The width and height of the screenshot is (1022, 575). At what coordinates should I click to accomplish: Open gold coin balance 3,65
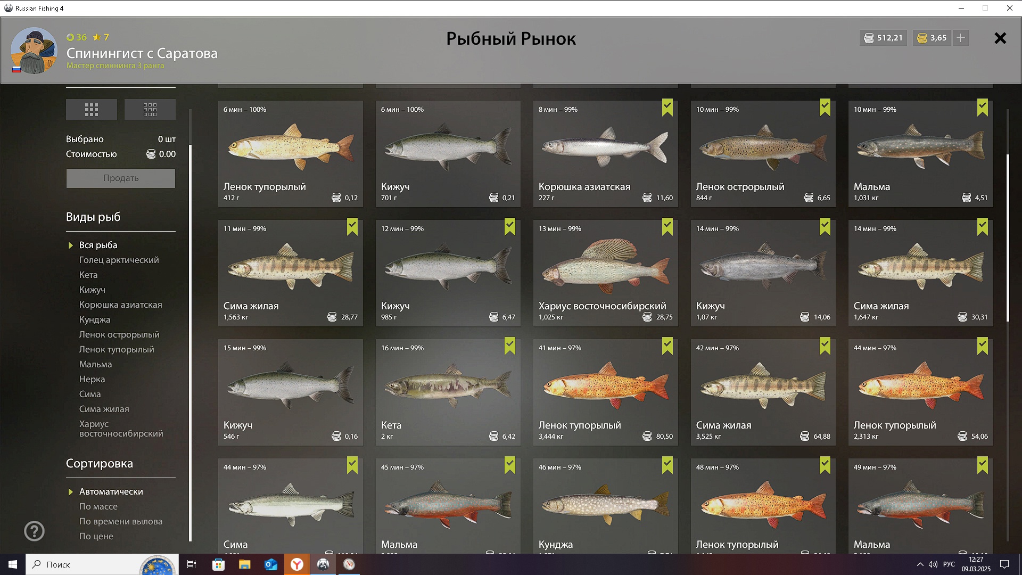(x=932, y=38)
